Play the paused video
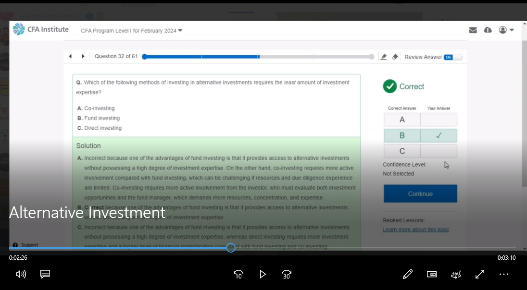The image size is (527, 290). point(263,274)
